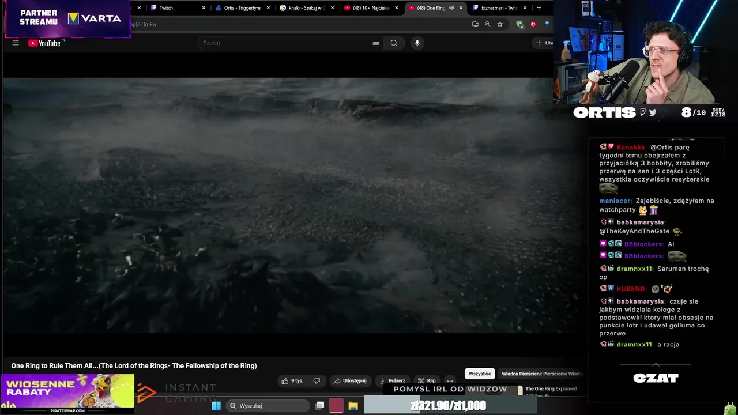738x415 pixels.
Task: Go to YouTube home via logo
Action: click(44, 43)
